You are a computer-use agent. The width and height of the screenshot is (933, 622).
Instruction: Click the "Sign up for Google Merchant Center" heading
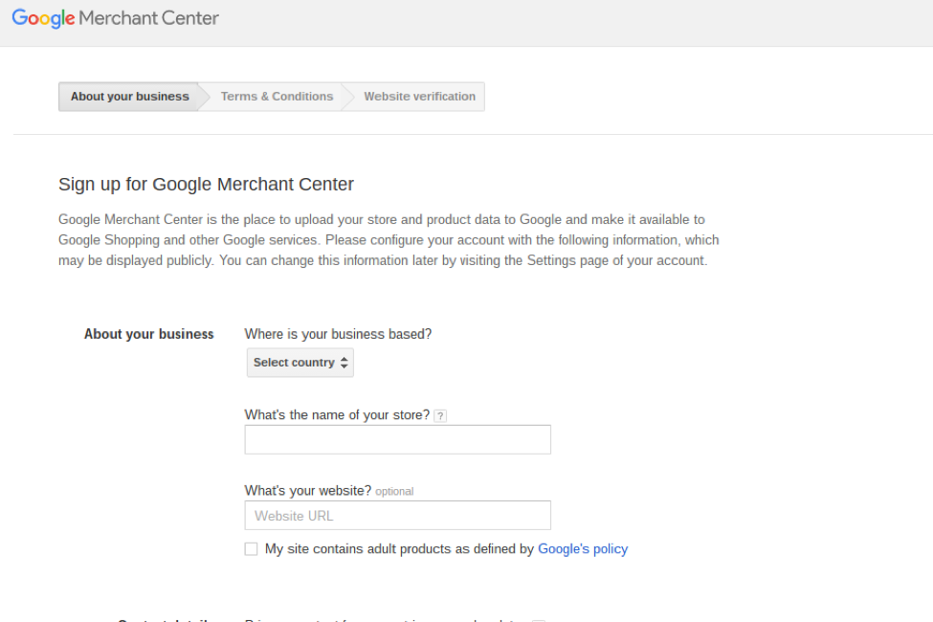[206, 185]
